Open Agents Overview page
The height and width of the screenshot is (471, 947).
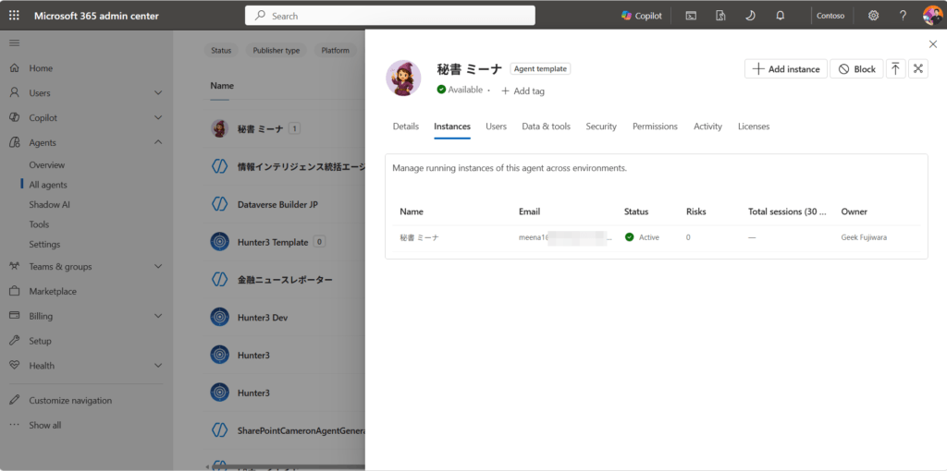47,164
